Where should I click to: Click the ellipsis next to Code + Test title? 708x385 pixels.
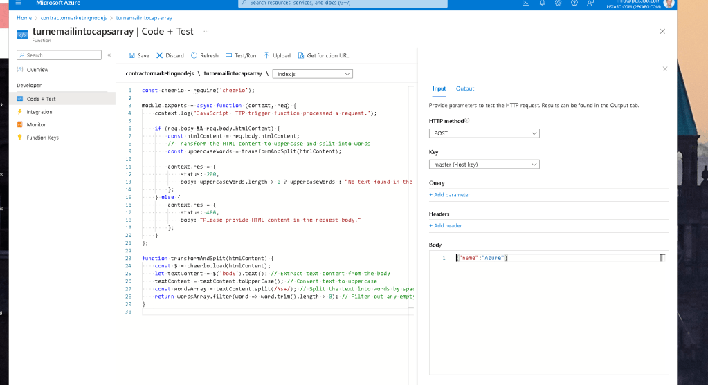click(206, 32)
